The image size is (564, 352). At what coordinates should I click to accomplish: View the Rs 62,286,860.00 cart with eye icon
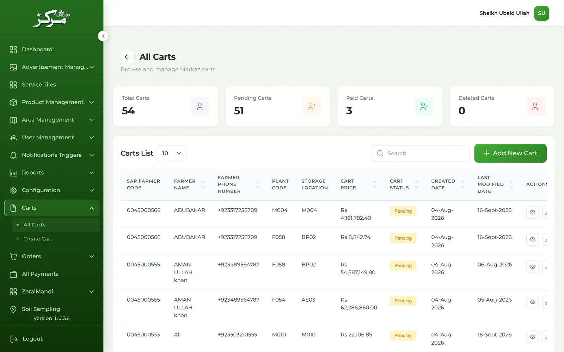tap(532, 302)
